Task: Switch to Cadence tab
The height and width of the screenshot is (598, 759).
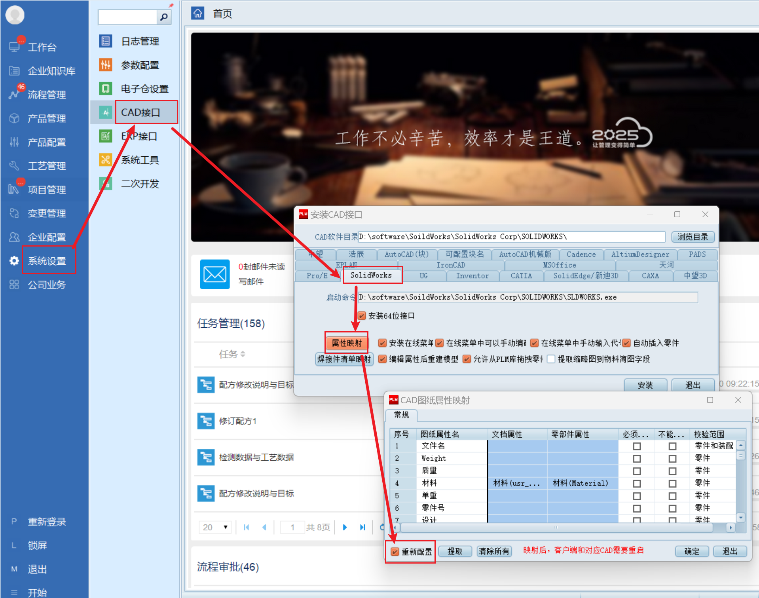Action: click(581, 254)
